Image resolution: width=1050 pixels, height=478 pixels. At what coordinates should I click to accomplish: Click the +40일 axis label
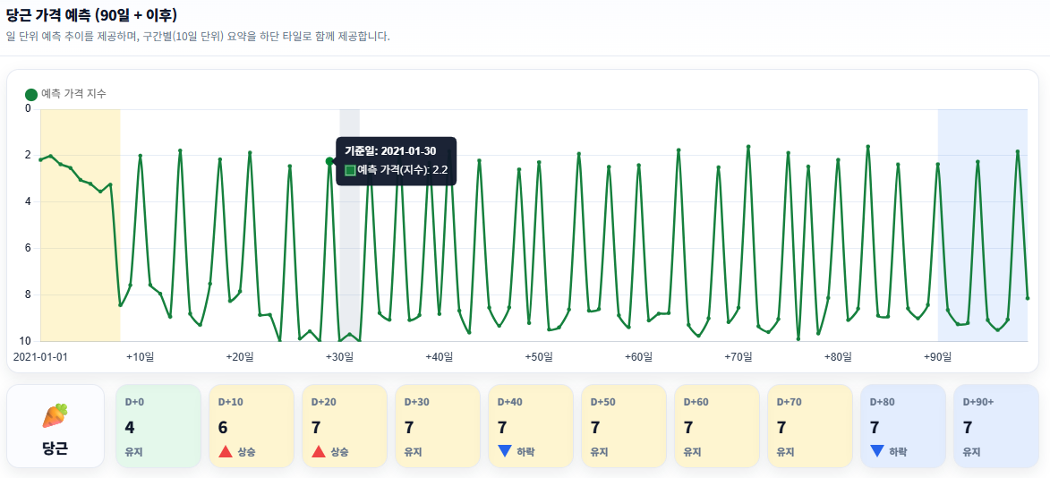[x=440, y=357]
